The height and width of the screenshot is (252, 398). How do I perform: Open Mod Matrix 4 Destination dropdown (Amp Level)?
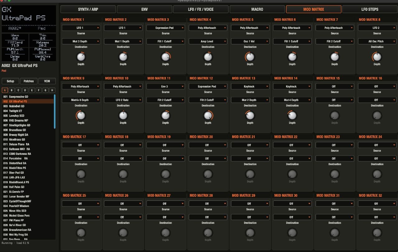point(208,41)
